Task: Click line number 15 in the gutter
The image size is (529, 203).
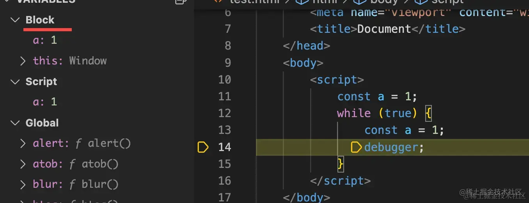Action: (224, 164)
